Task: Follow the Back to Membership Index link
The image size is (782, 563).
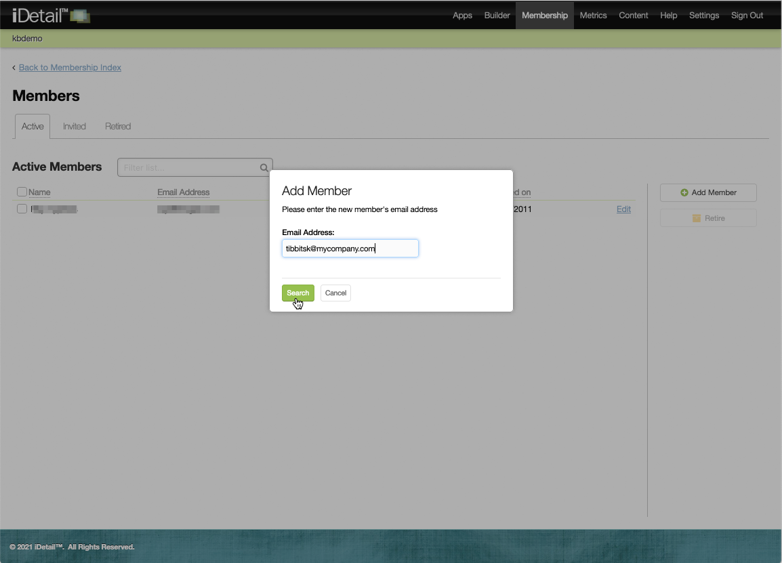Action: pyautogui.click(x=70, y=68)
